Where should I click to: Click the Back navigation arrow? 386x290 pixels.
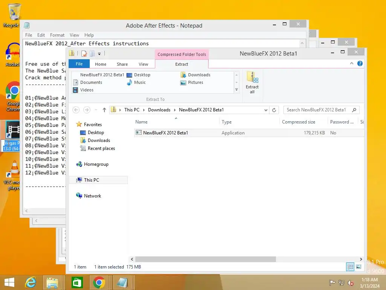tap(76, 110)
